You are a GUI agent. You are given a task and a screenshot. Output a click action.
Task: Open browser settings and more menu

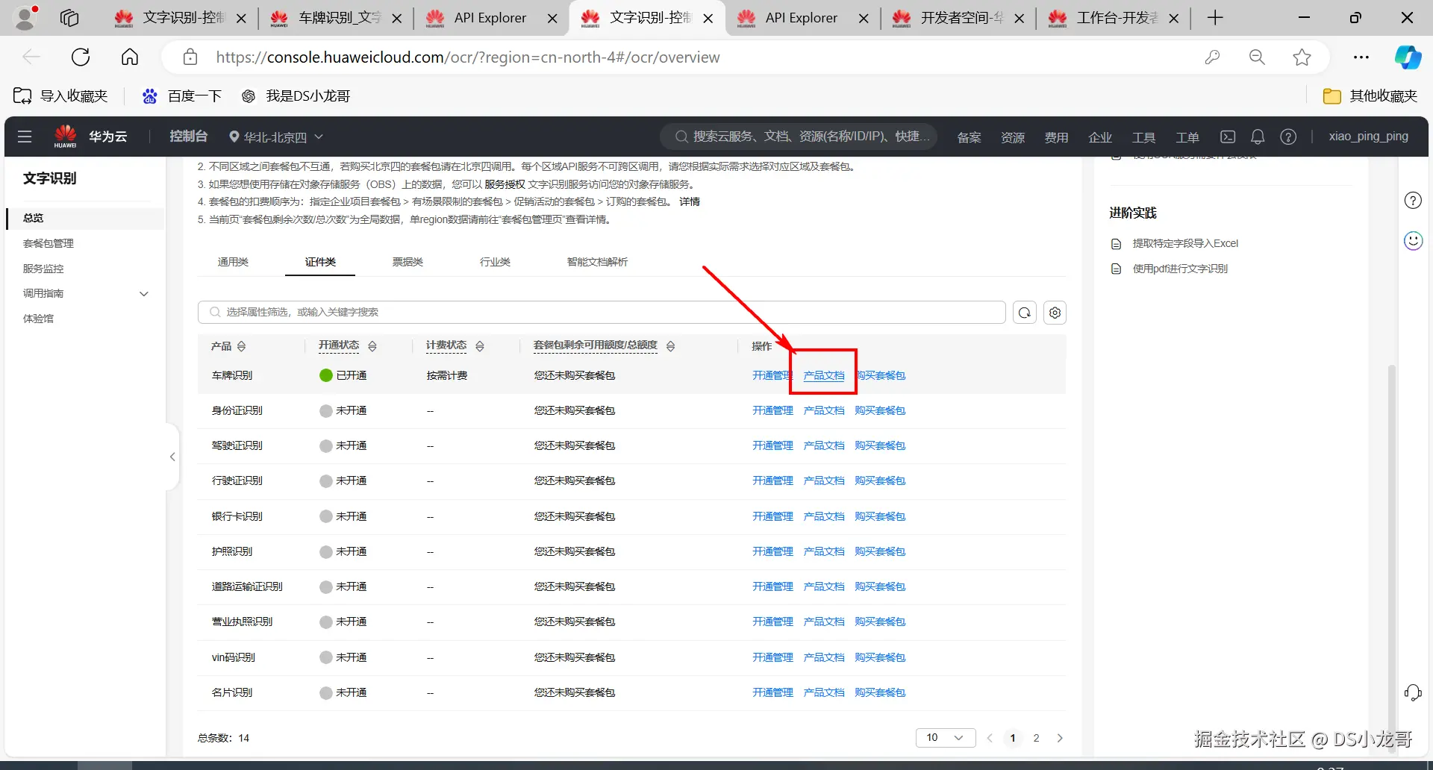[1361, 57]
